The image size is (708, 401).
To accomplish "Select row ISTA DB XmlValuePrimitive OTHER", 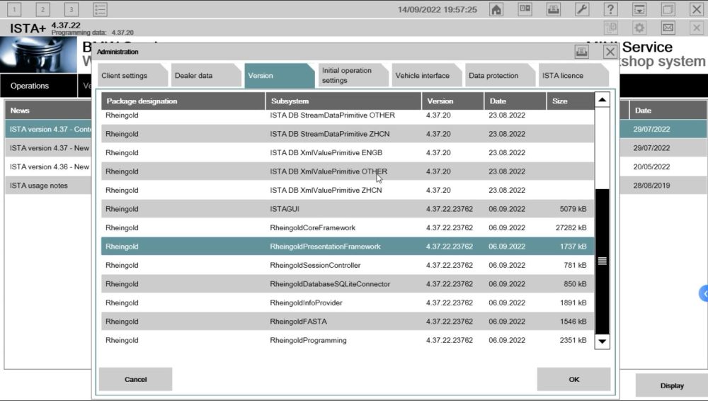I will 347,171.
